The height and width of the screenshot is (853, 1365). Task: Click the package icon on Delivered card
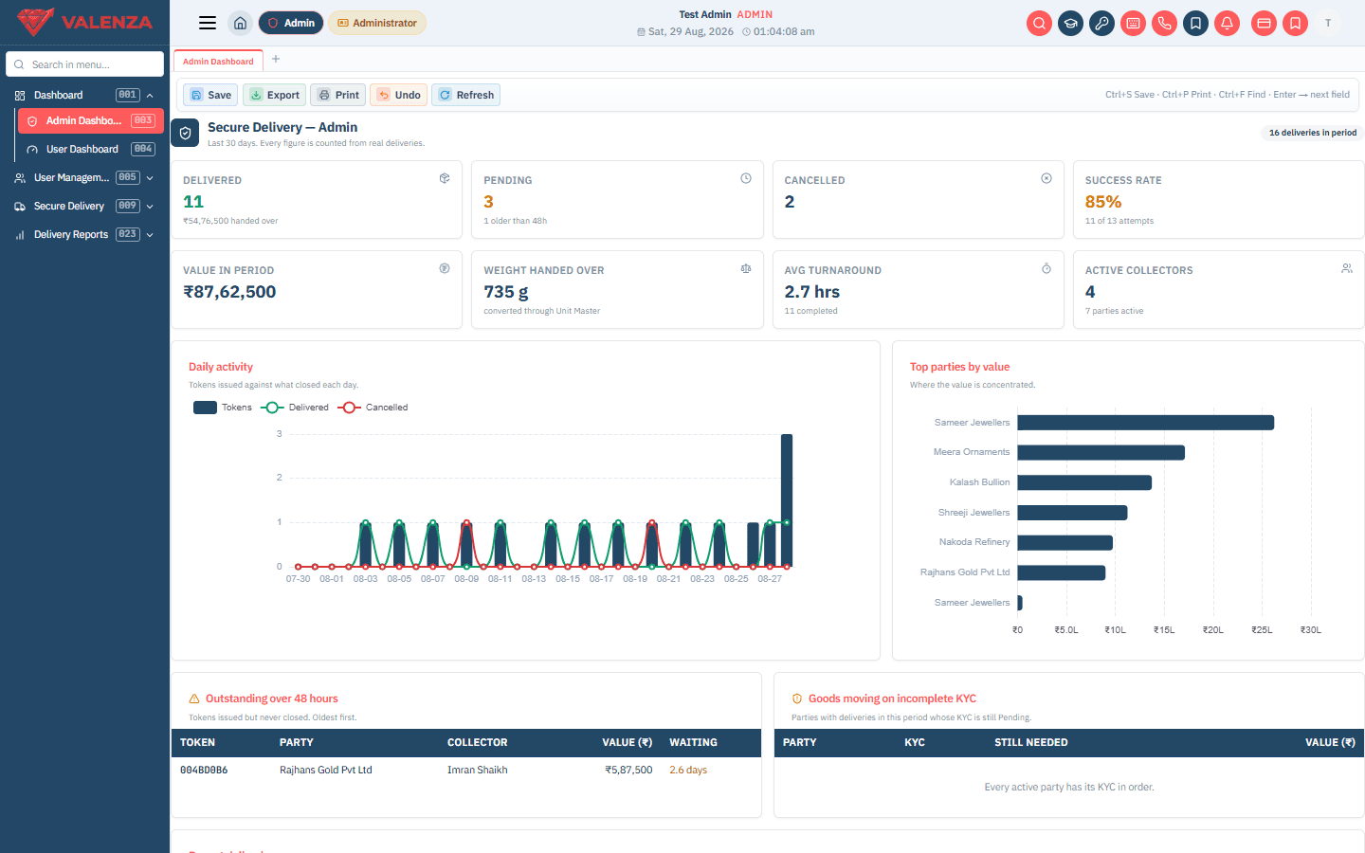click(445, 178)
